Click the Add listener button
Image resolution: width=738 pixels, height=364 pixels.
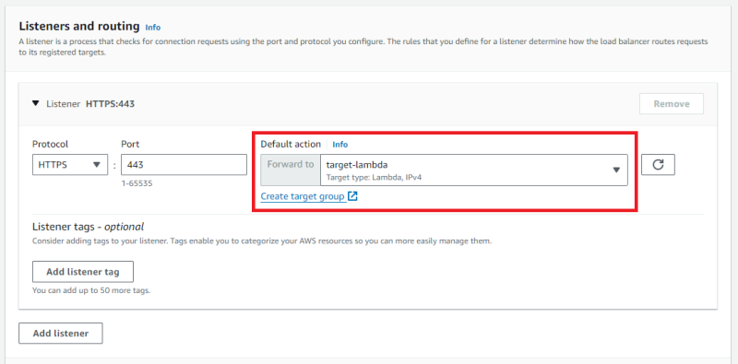pyautogui.click(x=61, y=333)
